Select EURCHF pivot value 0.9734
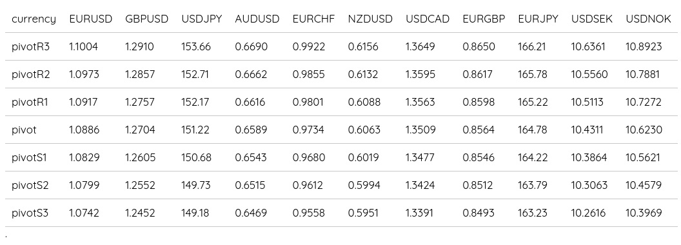Image resolution: width=681 pixels, height=245 pixels. pyautogui.click(x=308, y=130)
